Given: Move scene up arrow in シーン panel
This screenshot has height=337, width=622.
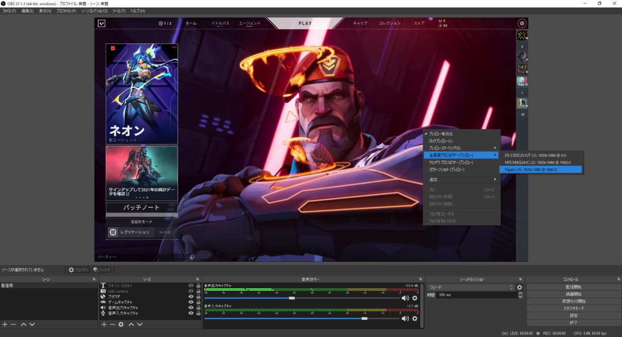Looking at the screenshot, I should pyautogui.click(x=23, y=324).
